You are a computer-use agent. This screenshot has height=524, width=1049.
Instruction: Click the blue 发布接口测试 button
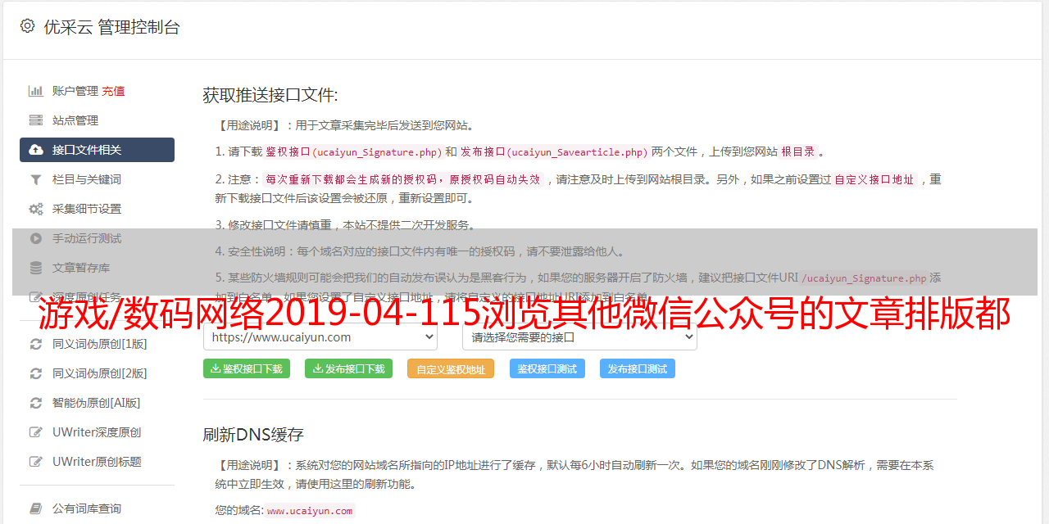[x=638, y=368]
